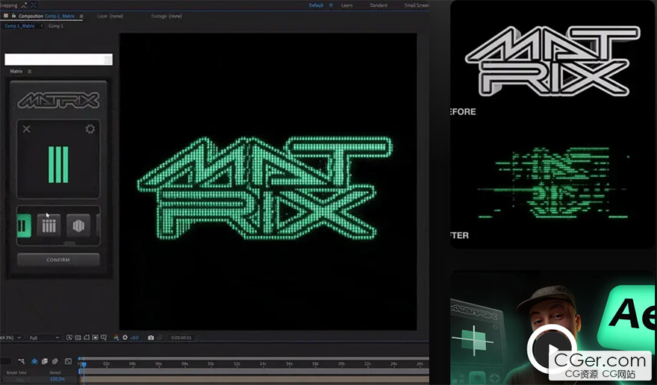Click the gray work area bar
Image resolution: width=657 pixels, height=385 pixels.
click(x=254, y=372)
